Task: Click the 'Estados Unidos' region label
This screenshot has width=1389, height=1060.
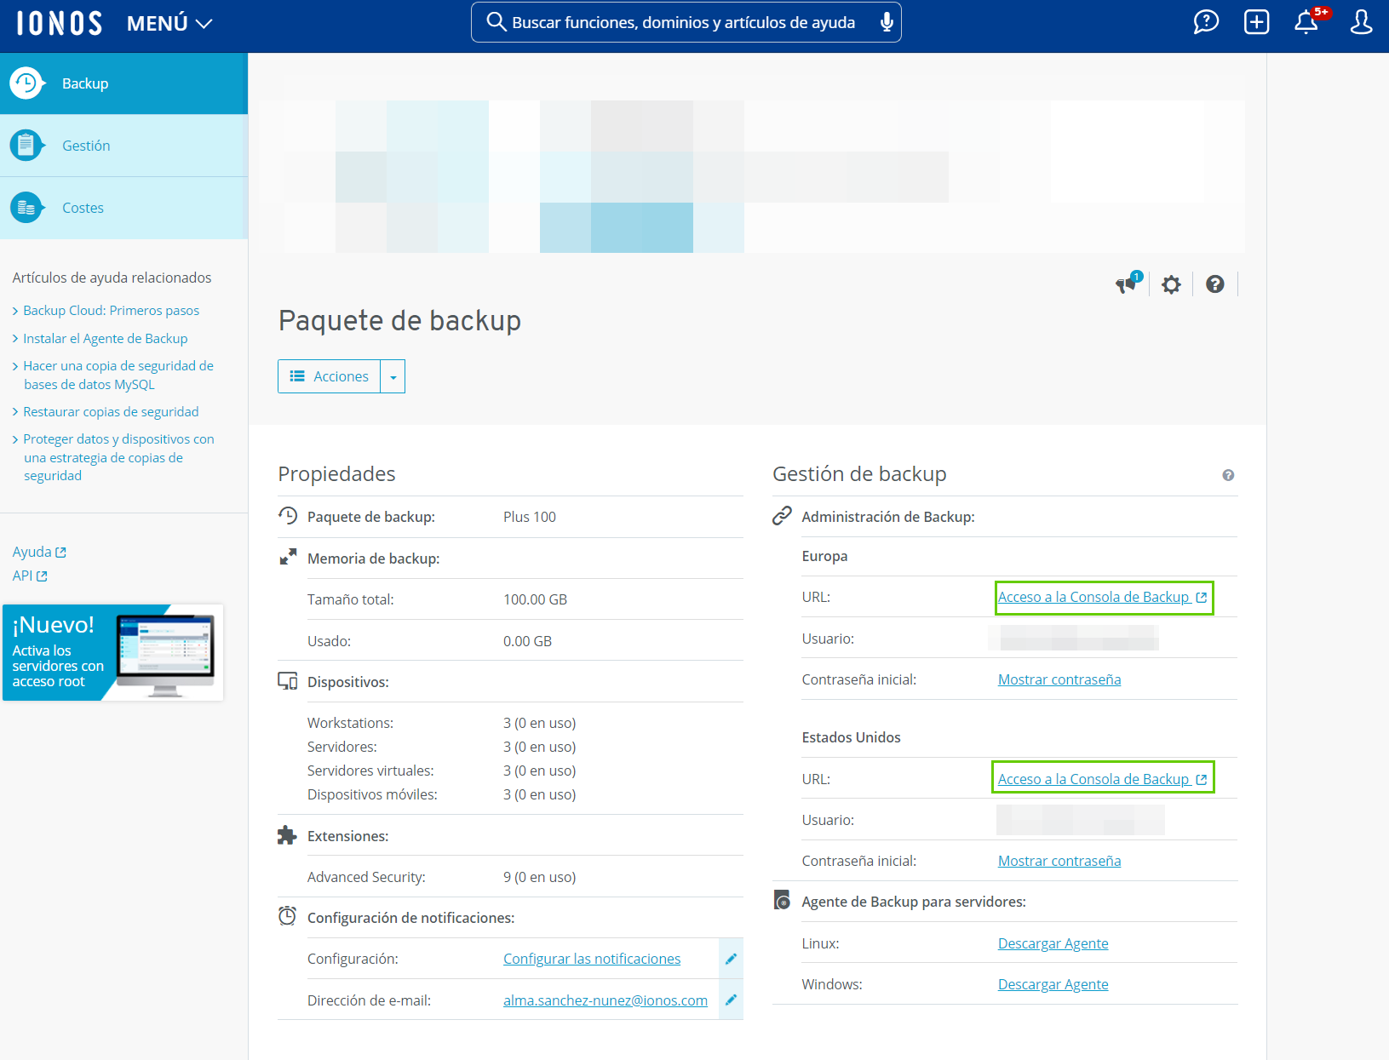Action: (852, 737)
